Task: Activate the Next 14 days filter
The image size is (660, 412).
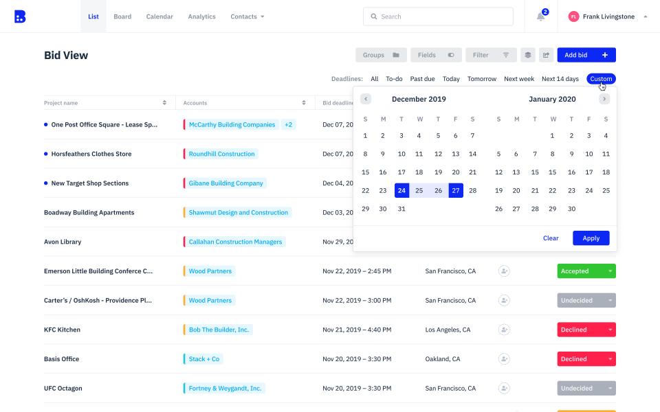Action: click(x=560, y=78)
